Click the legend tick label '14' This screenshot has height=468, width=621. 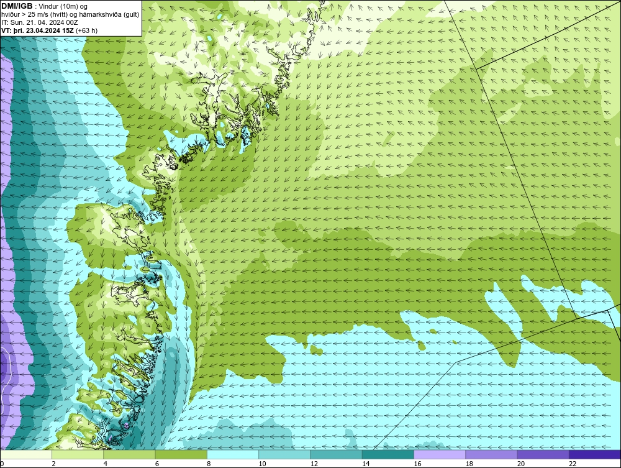[x=366, y=464]
